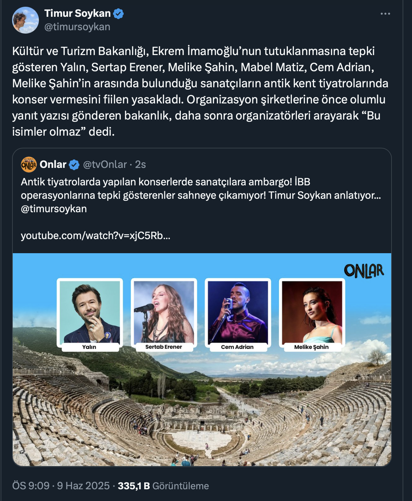Click the tweet timestamp ÖS 9:09 · 9 Haz 2025
The width and height of the screenshot is (412, 501).
61,486
